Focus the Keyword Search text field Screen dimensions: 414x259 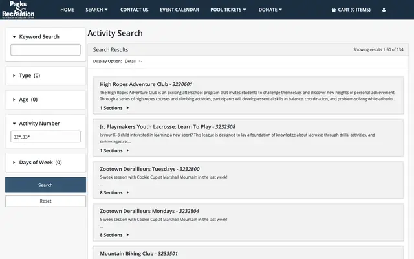[x=45, y=50]
